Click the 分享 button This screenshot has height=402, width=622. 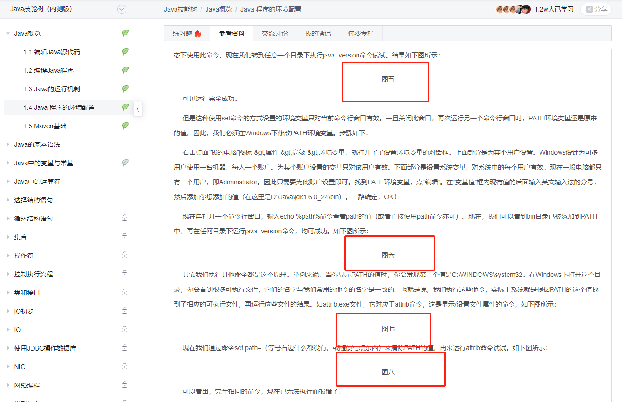pyautogui.click(x=596, y=9)
